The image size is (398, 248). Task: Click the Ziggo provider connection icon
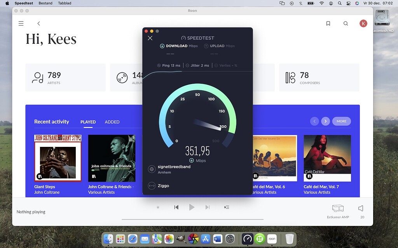152,186
